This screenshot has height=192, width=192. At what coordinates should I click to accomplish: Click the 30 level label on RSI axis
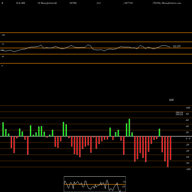click(x=3, y=56)
